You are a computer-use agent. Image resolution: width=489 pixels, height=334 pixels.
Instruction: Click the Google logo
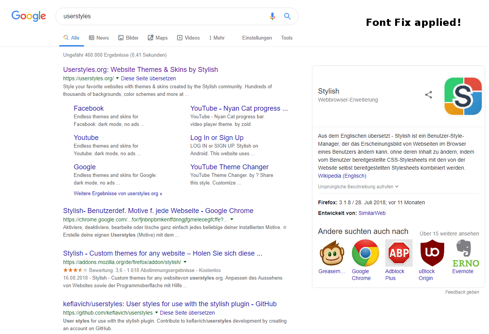click(x=29, y=16)
